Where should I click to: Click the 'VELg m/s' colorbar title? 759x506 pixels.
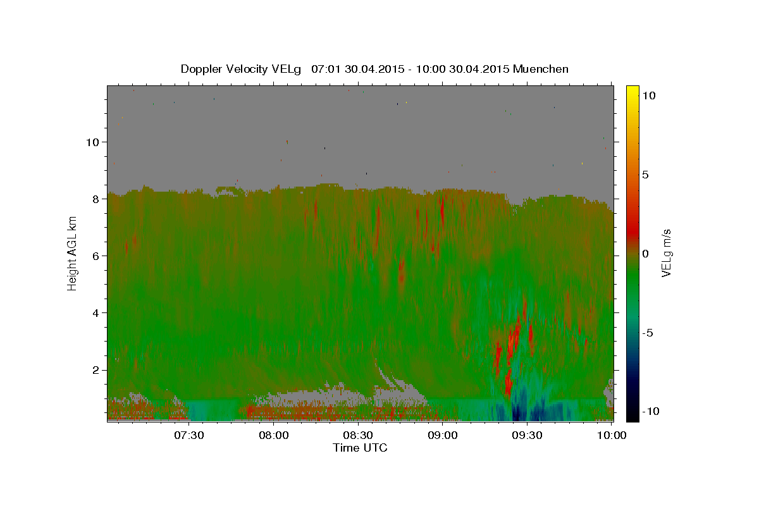[x=667, y=253]
